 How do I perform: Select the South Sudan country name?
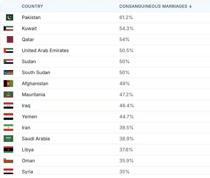coord(36,73)
